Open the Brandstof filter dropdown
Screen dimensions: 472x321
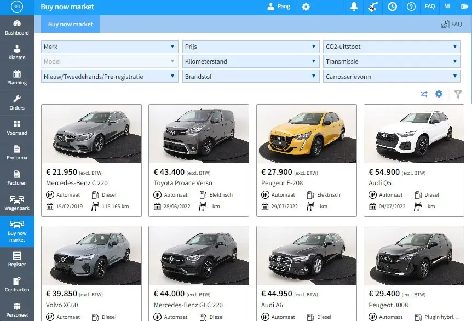point(251,77)
